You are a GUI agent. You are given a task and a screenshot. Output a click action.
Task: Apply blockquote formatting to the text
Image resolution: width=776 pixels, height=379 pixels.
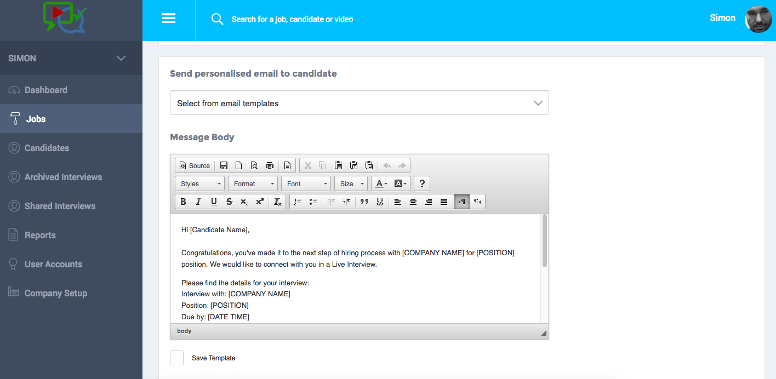(364, 202)
